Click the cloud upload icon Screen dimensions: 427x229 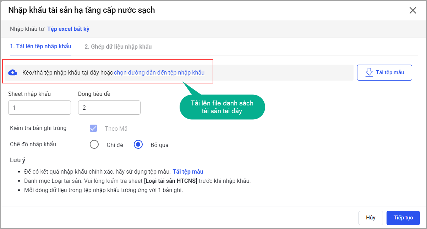12,73
